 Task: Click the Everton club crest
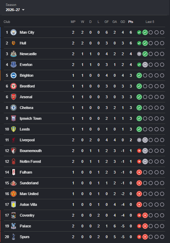[x=14, y=65]
